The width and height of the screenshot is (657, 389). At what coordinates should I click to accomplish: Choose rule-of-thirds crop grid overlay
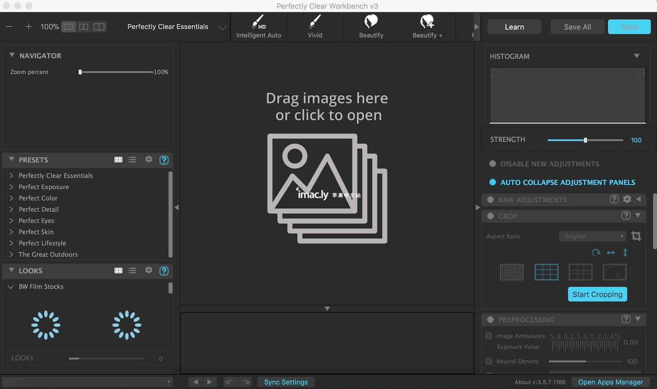coord(547,272)
